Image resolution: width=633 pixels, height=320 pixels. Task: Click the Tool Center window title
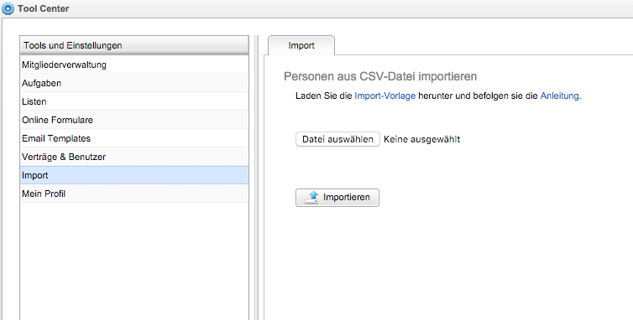pos(43,8)
